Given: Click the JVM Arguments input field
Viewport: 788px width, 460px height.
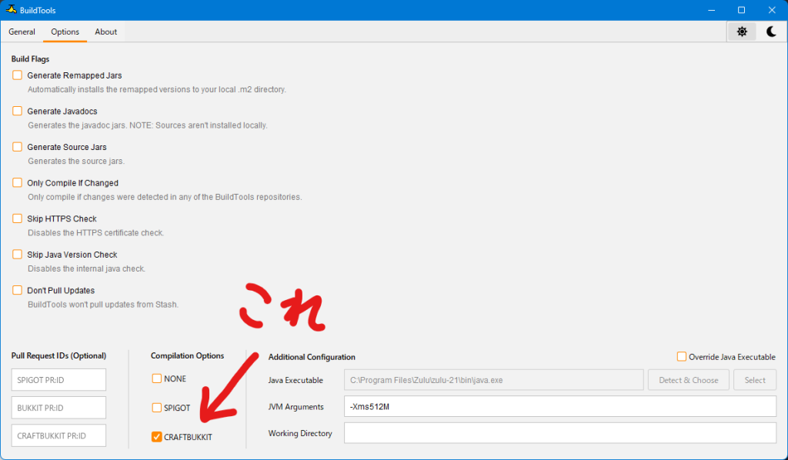Looking at the screenshot, I should 559,406.
